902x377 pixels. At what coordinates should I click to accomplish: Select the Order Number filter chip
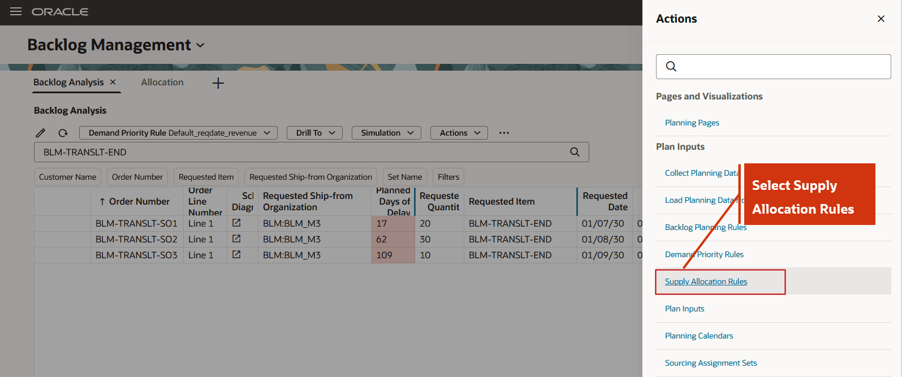pos(137,177)
